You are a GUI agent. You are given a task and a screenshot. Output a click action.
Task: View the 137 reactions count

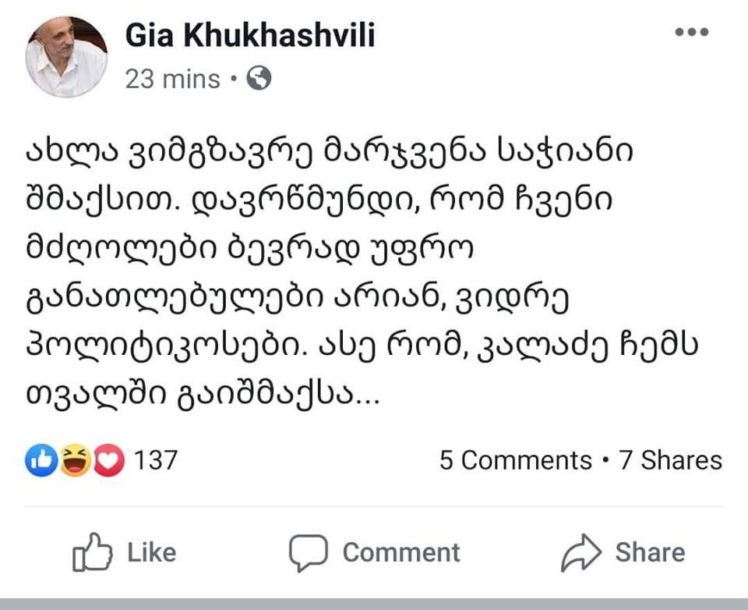pos(156,460)
